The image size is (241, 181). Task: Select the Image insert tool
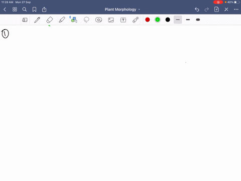coord(111,20)
